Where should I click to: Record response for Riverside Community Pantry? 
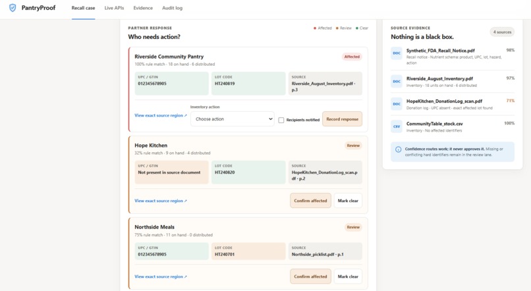[x=342, y=119]
